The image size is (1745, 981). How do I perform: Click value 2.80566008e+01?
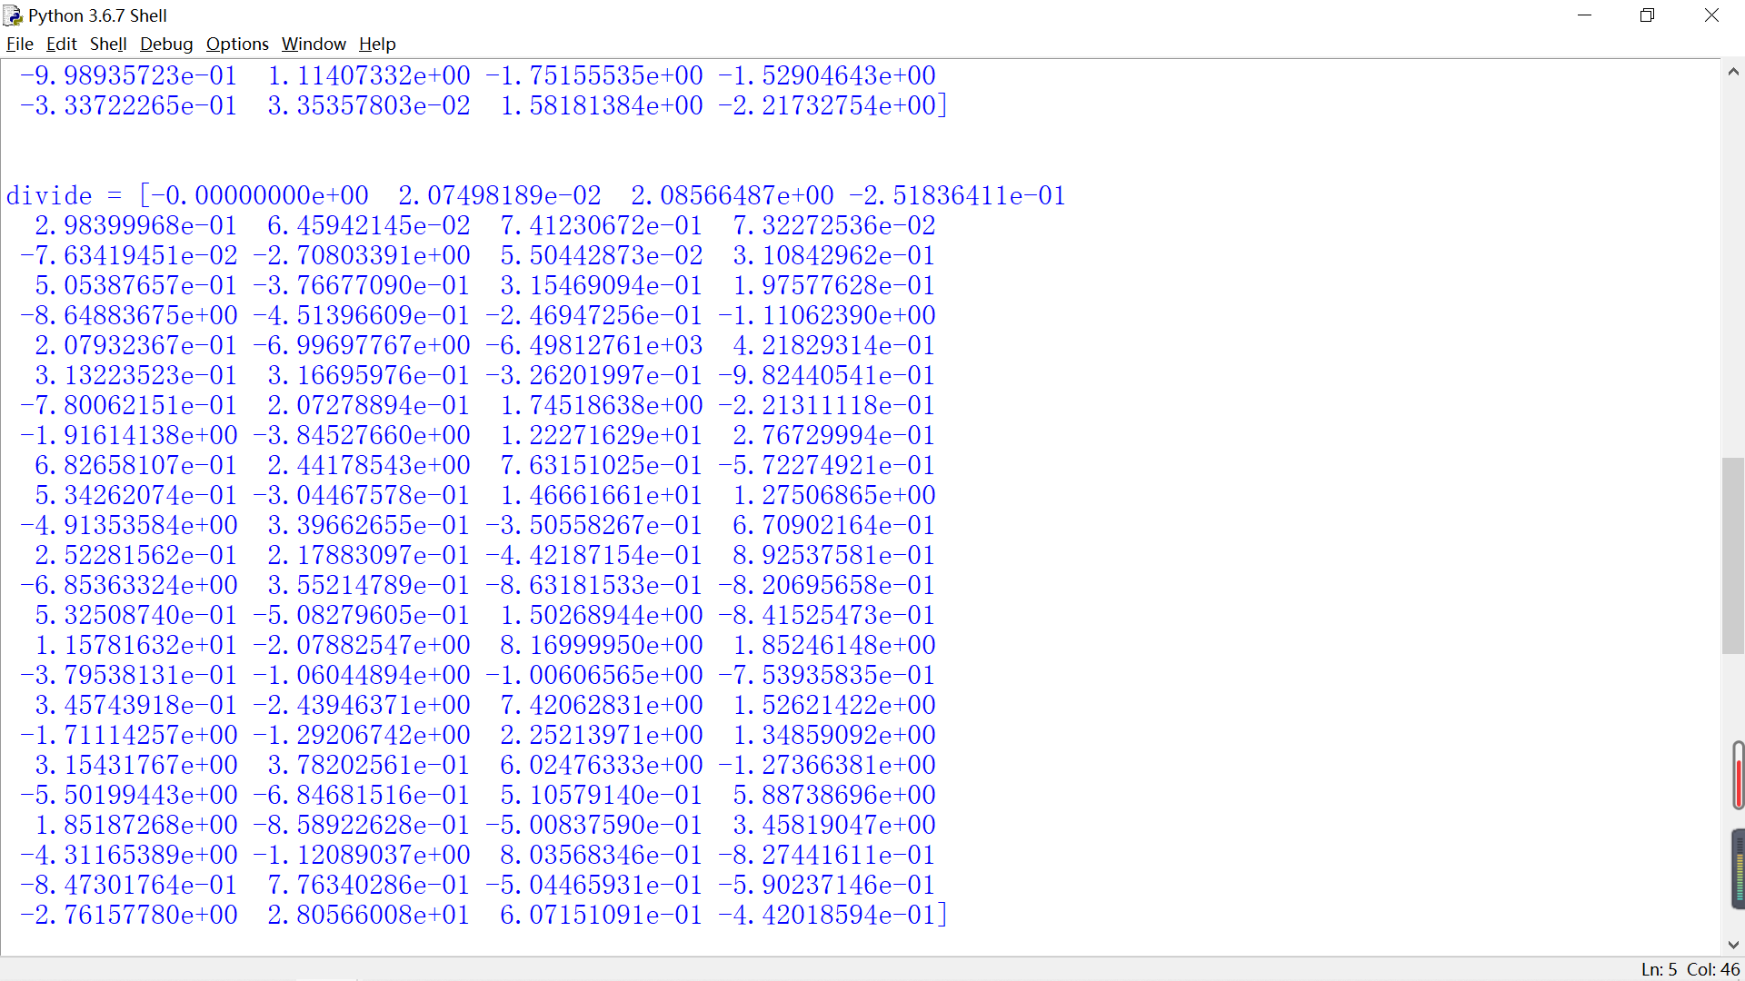click(x=369, y=915)
